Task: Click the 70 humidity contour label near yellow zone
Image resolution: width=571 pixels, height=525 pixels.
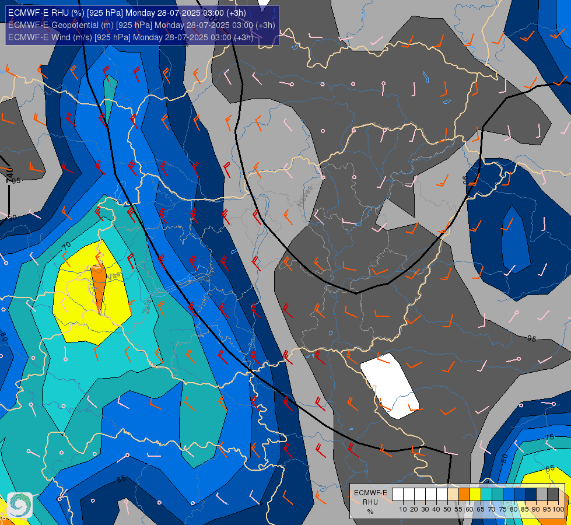Action: (66, 246)
